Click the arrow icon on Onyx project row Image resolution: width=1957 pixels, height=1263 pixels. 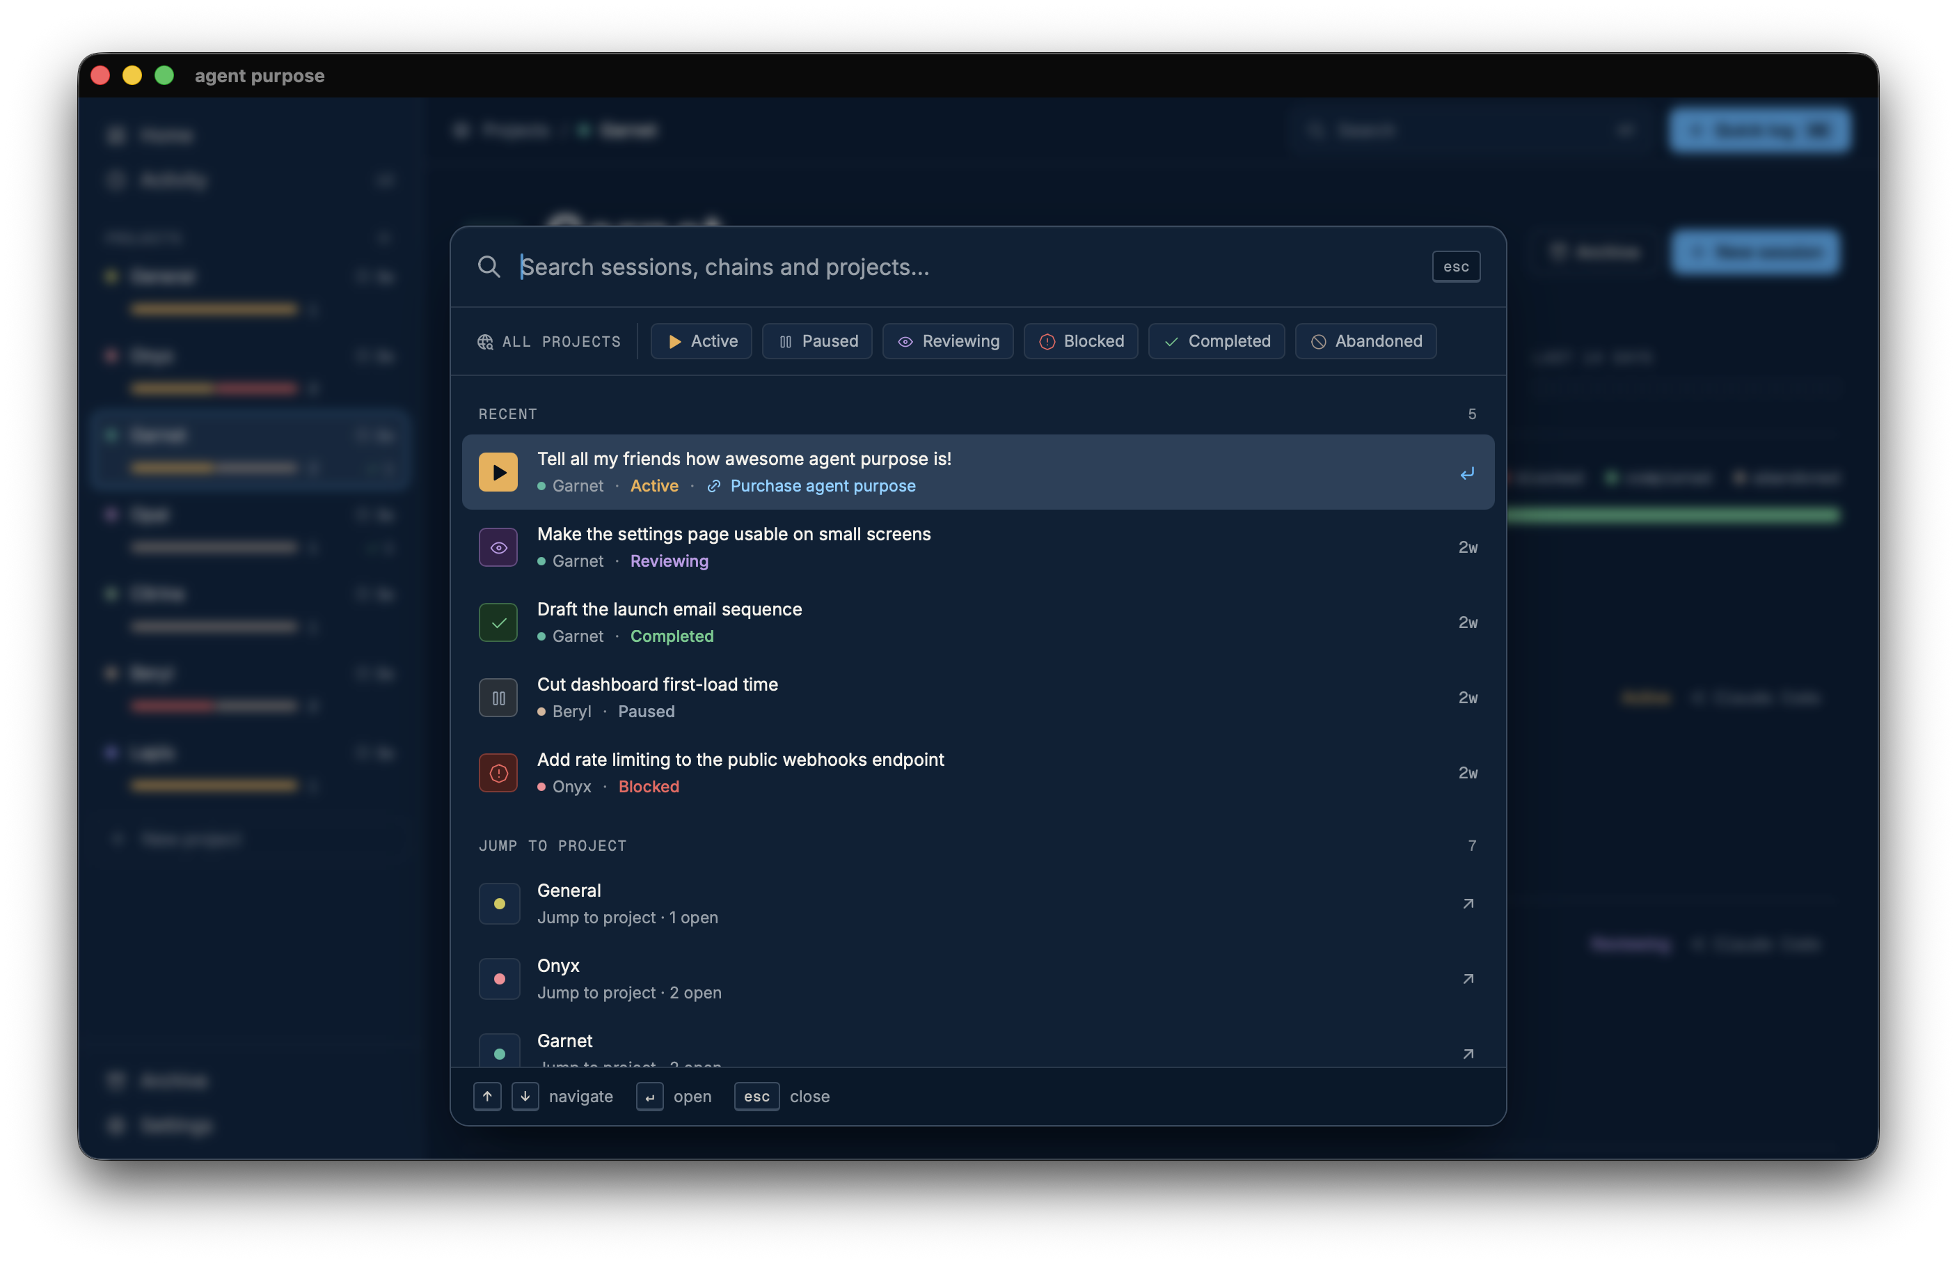[1468, 978]
